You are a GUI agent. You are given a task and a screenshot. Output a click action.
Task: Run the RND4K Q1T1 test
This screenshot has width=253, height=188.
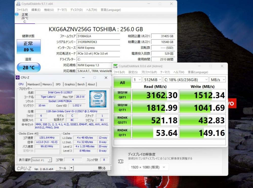pyautogui.click(x=122, y=133)
